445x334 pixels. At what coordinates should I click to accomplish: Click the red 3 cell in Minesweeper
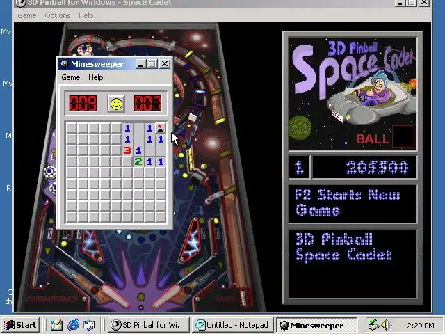127,150
